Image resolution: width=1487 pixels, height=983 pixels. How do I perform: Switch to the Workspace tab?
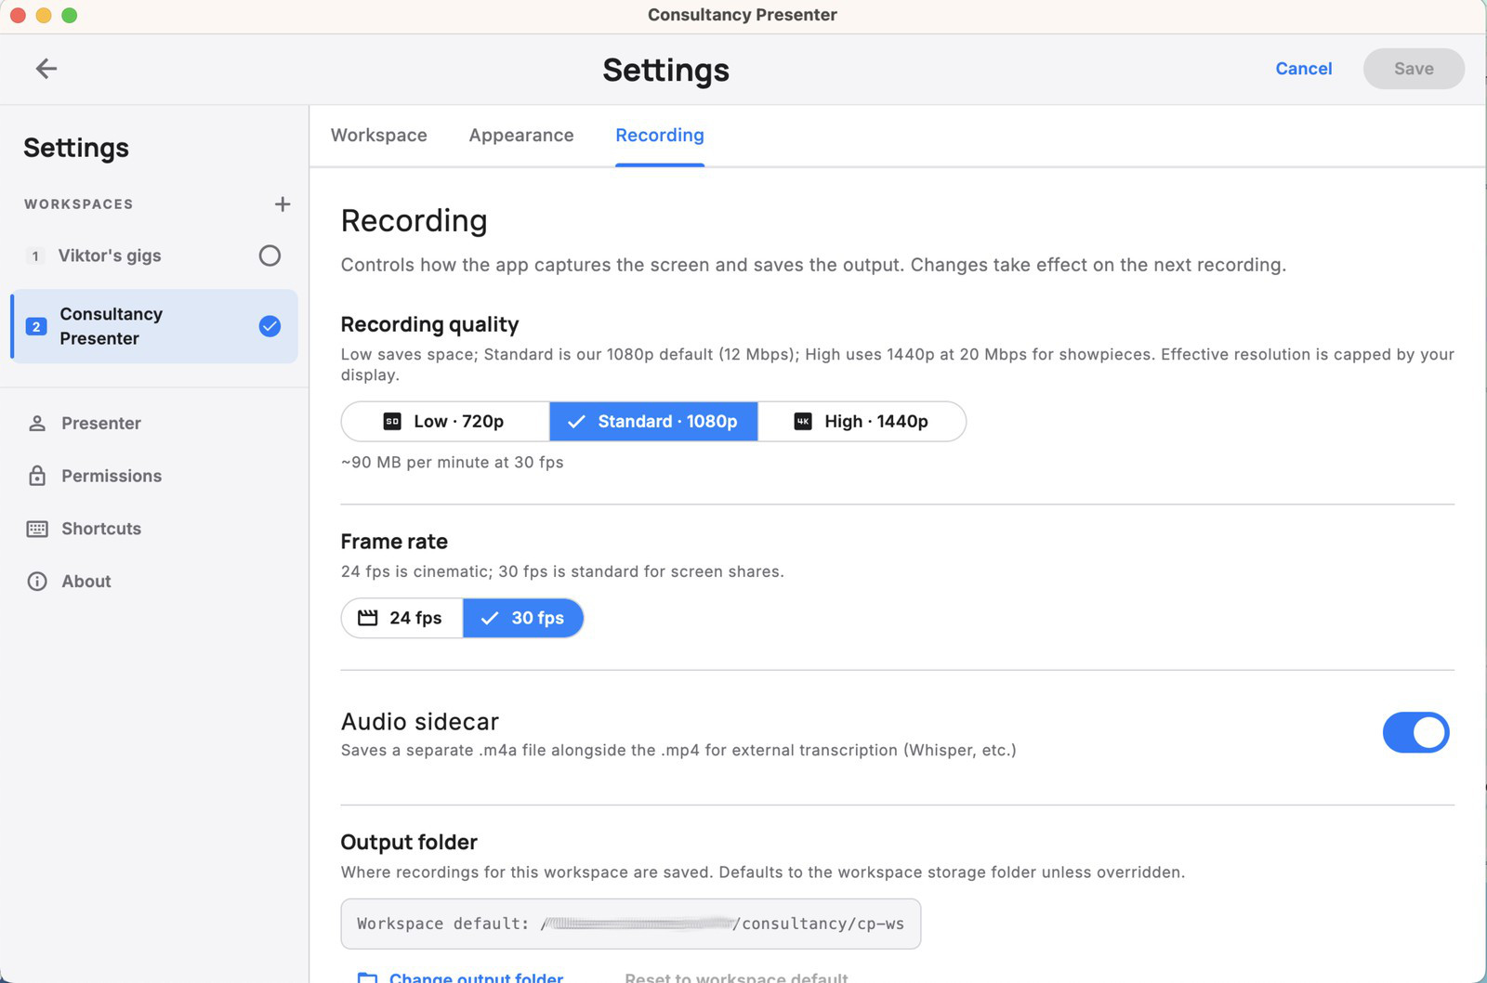378,136
